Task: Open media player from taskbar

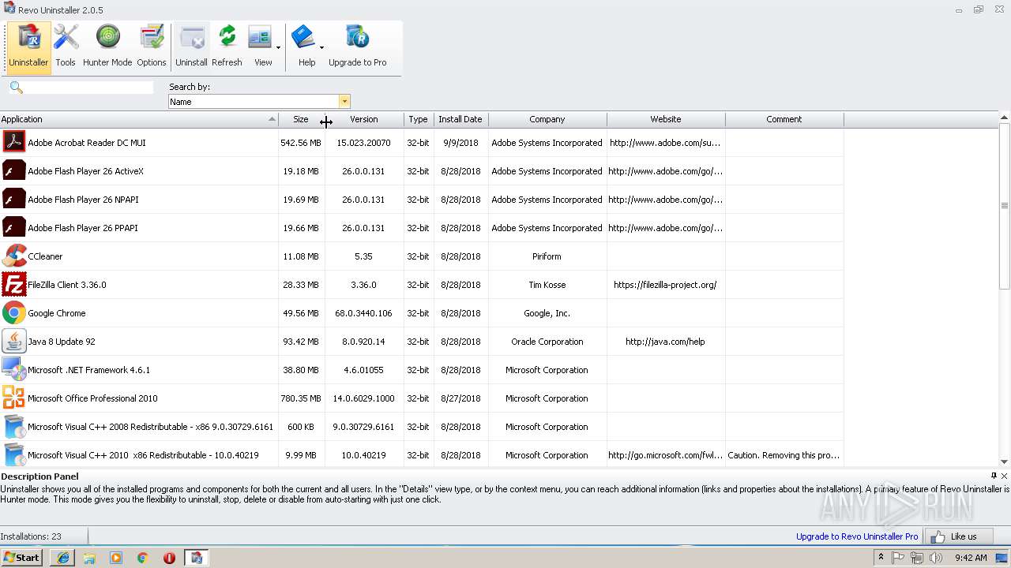Action: point(116,558)
